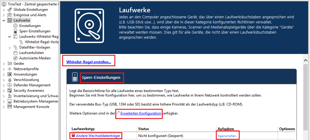This screenshot has height=140, width=310.
Task: Open Whitelist-Regel erstellen link
Action: [x=89, y=62]
